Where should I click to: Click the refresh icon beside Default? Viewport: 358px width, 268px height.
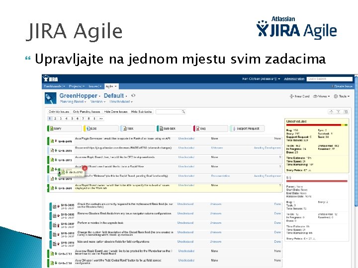click(133, 95)
